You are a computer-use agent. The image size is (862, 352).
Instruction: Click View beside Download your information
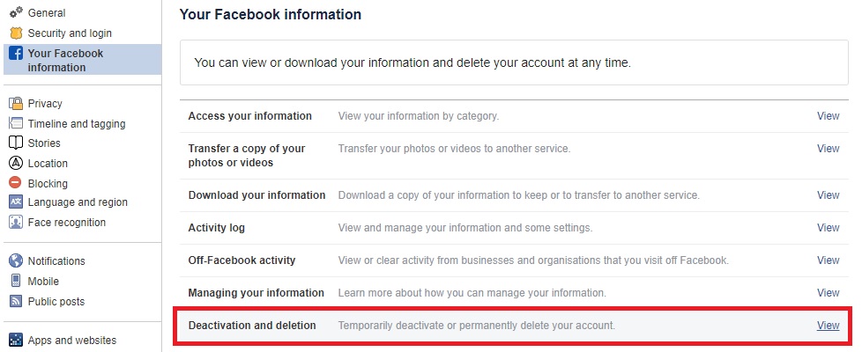pyautogui.click(x=828, y=195)
